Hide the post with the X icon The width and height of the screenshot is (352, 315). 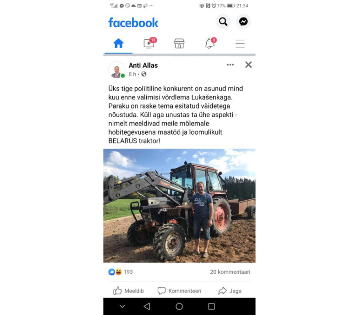248,65
